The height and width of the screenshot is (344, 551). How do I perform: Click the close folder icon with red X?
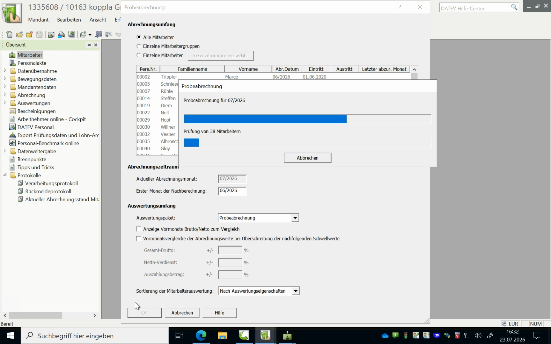tap(29, 34)
